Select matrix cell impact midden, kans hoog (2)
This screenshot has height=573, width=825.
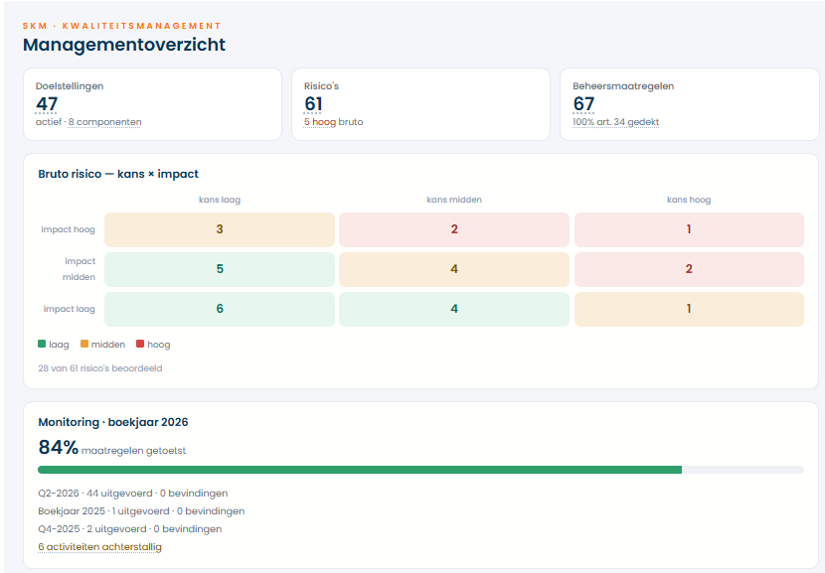tap(689, 269)
